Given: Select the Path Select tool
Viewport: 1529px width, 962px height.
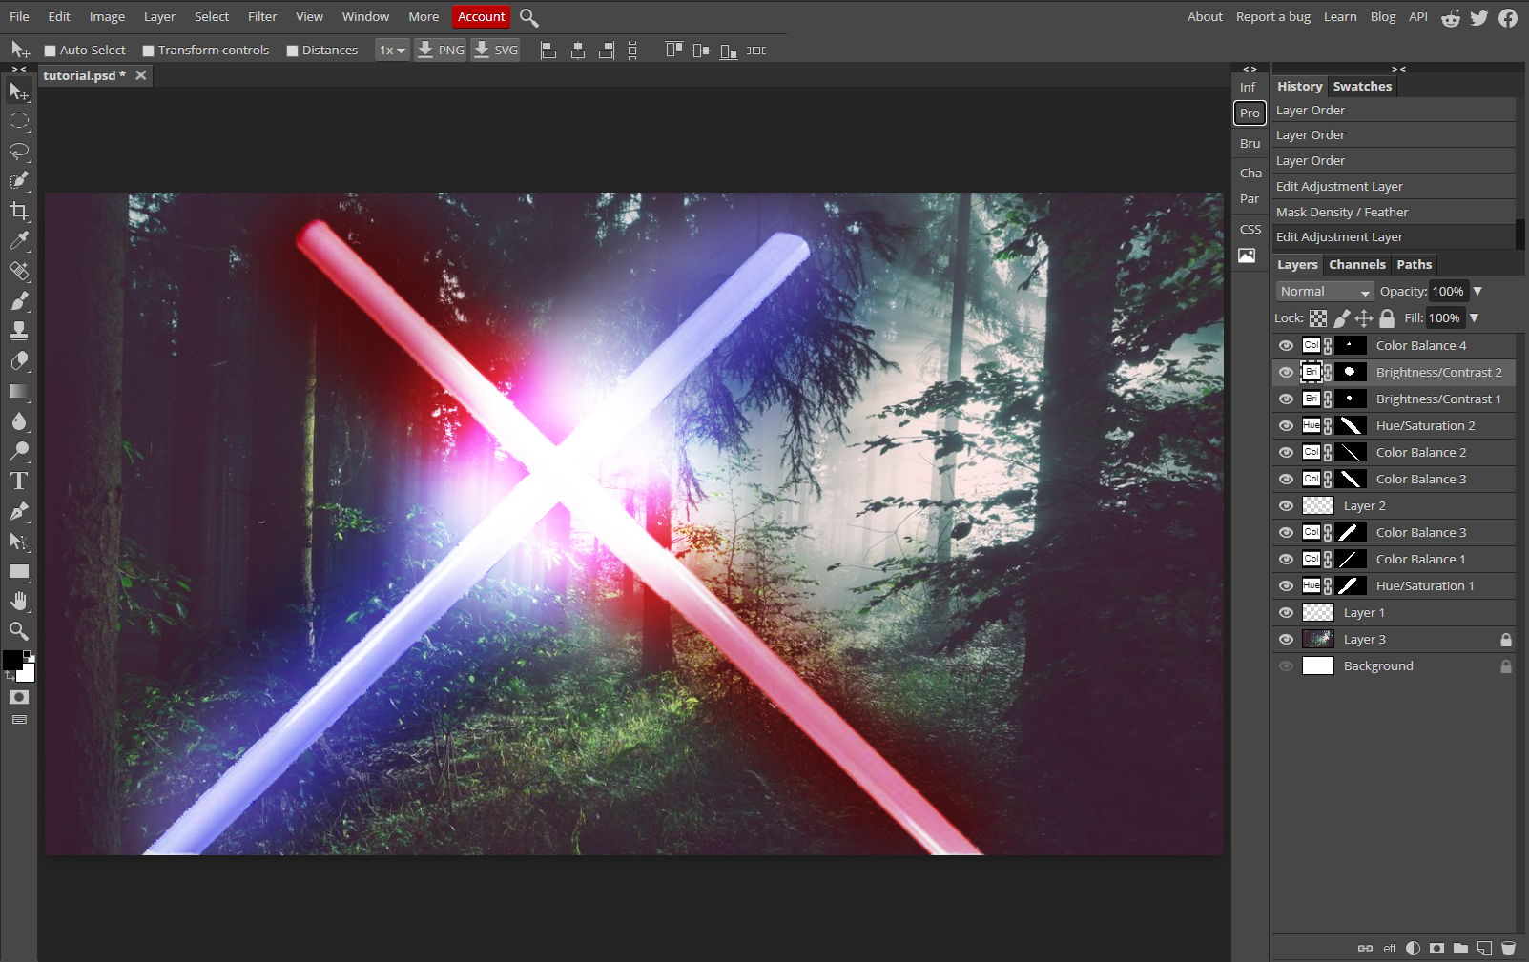Looking at the screenshot, I should (x=19, y=541).
